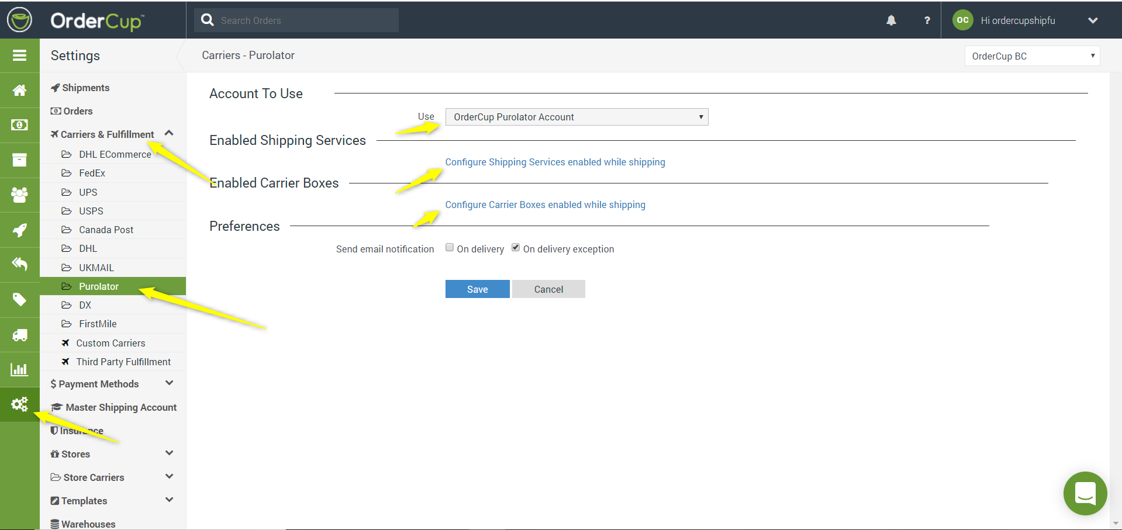Image resolution: width=1122 pixels, height=530 pixels.
Task: Enable On delivery email notification
Action: 450,248
